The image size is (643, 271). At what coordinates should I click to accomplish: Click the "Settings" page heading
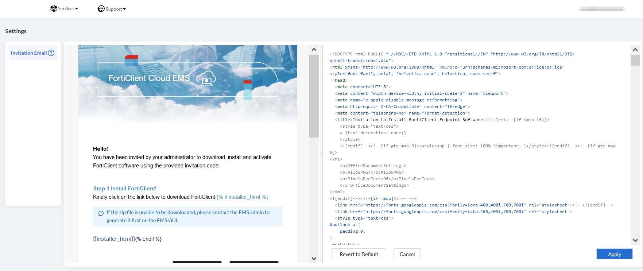(x=16, y=31)
